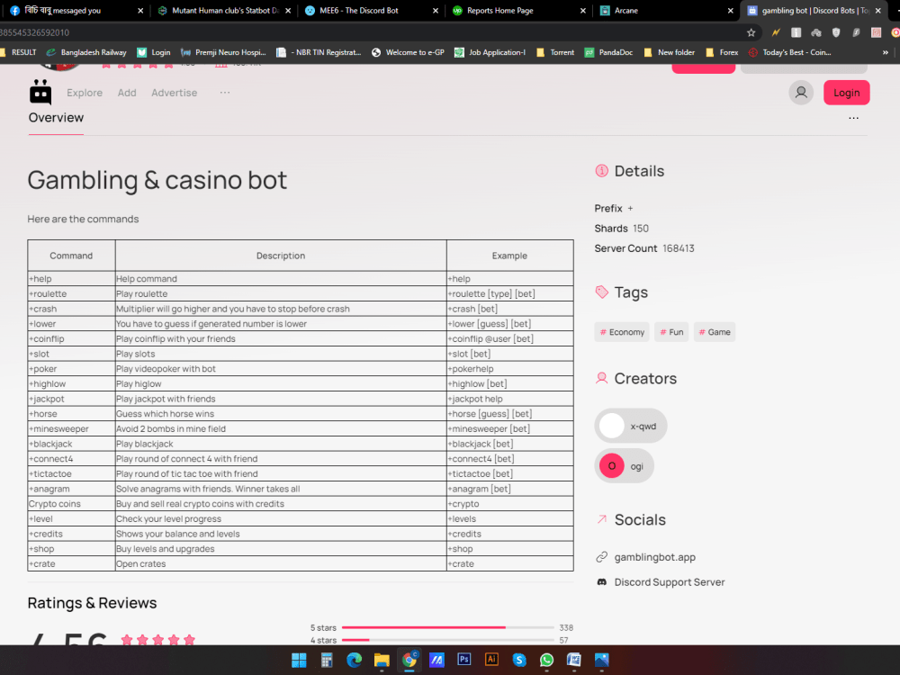
Task: Open Microsoft Edge from the taskbar
Action: coord(354,660)
